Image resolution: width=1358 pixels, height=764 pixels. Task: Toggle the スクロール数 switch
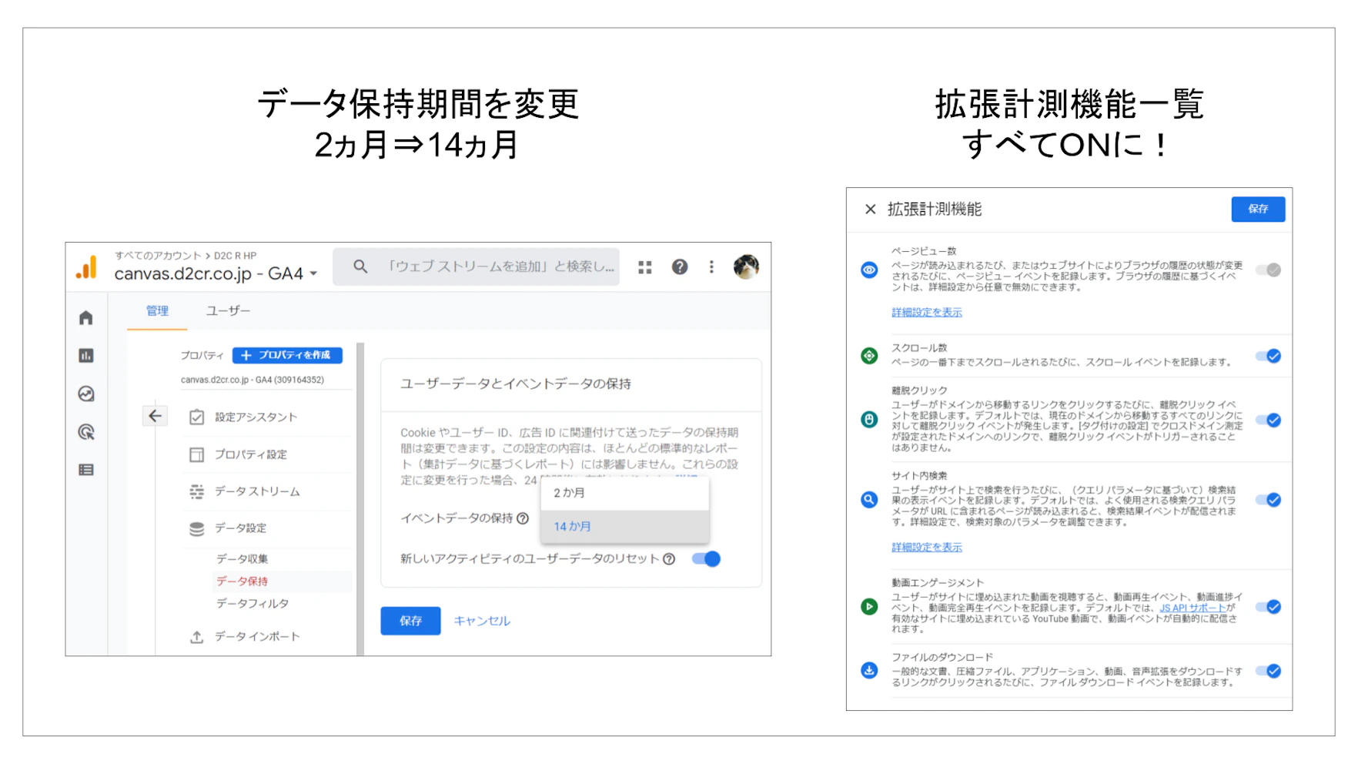pyautogui.click(x=1268, y=356)
